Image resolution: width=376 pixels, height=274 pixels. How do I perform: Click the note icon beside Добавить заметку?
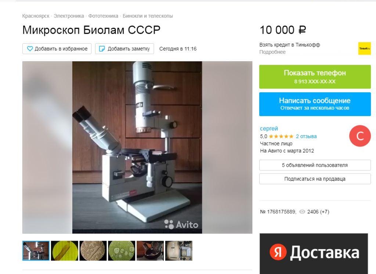(102, 49)
